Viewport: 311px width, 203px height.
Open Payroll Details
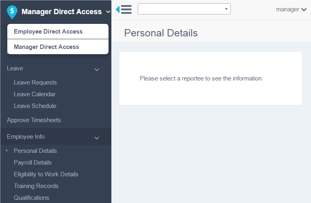[33, 163]
